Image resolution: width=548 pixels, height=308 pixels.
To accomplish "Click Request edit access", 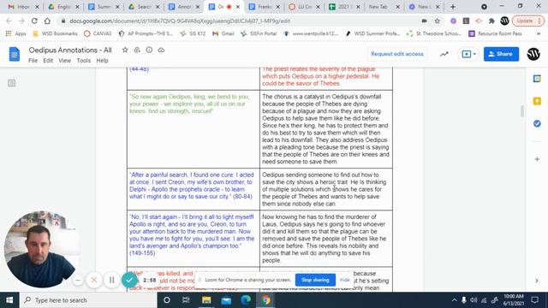I will pyautogui.click(x=397, y=54).
